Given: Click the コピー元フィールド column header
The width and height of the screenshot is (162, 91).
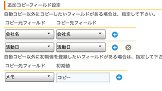Looking at the screenshot, I should (25, 23).
